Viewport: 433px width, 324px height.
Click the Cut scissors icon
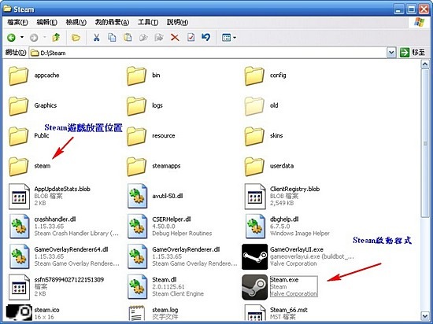pyautogui.click(x=96, y=37)
